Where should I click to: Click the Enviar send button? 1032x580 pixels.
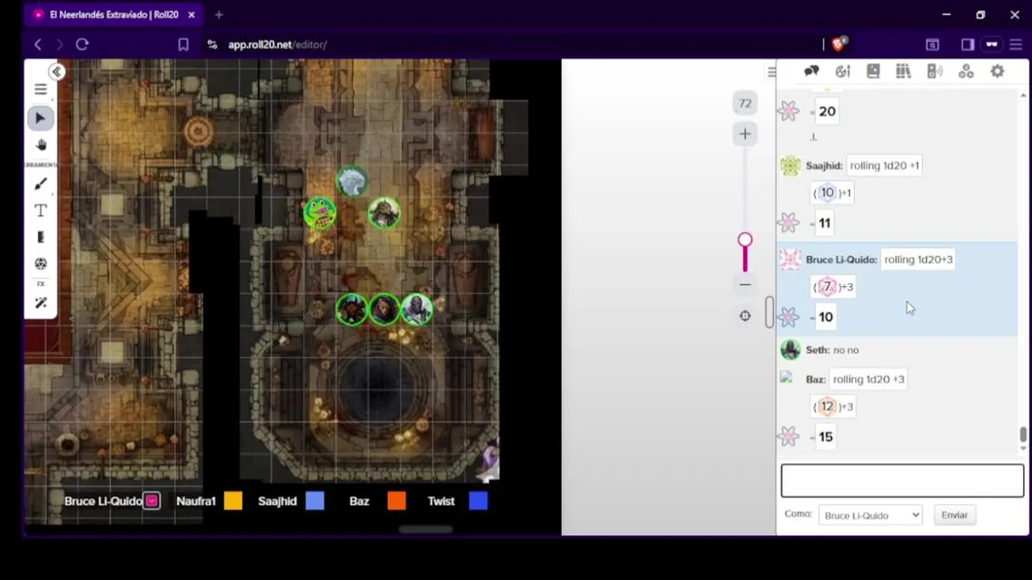pos(955,515)
